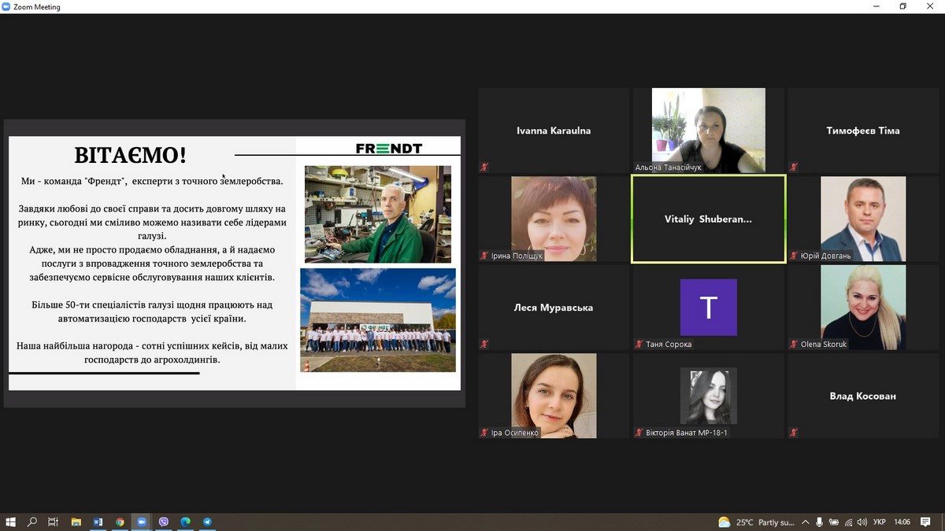
Task: Open Viber from the taskbar
Action: pyautogui.click(x=164, y=522)
